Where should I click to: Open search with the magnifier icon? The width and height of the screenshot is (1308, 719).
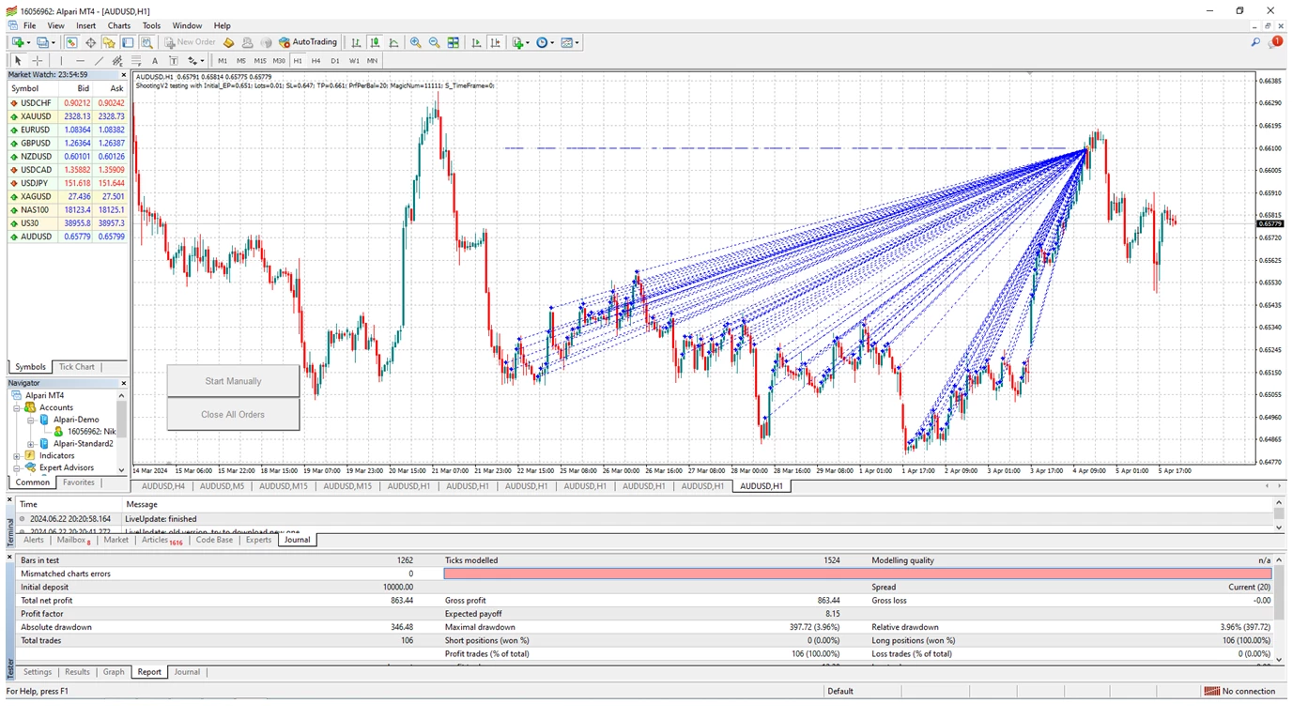pyautogui.click(x=1255, y=42)
